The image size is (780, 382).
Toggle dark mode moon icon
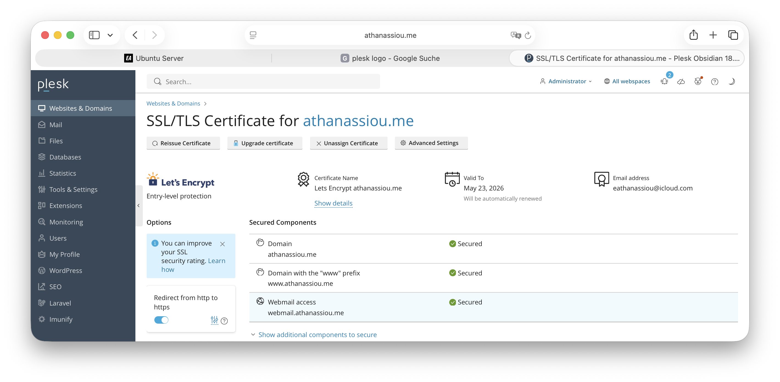[731, 81]
